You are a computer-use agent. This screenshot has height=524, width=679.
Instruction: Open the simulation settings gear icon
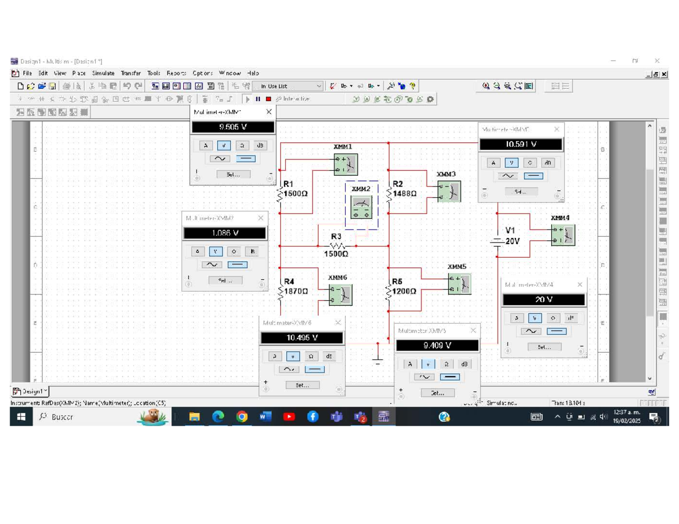click(x=430, y=99)
